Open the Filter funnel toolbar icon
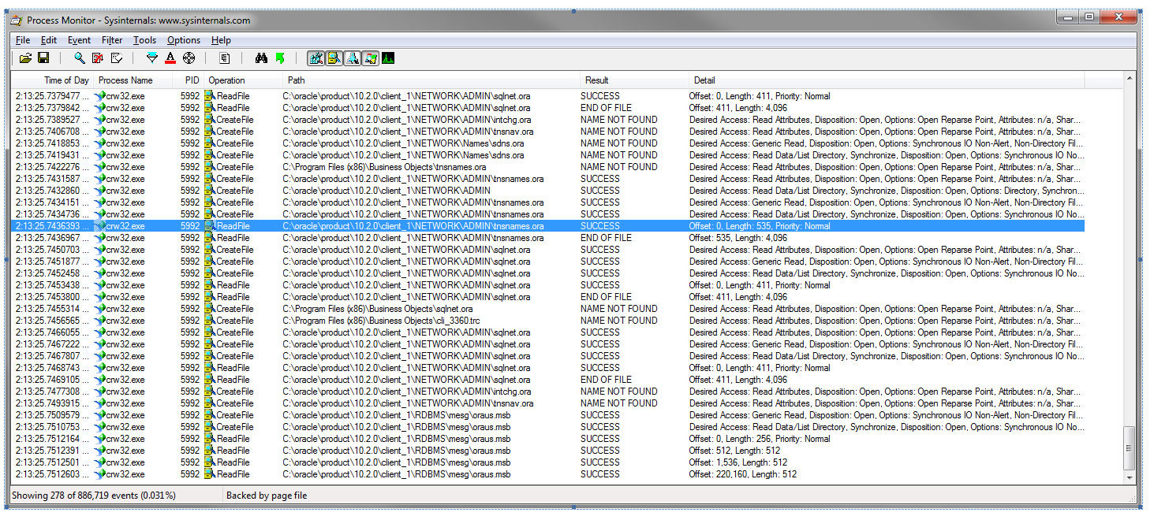The image size is (1154, 516). click(152, 58)
